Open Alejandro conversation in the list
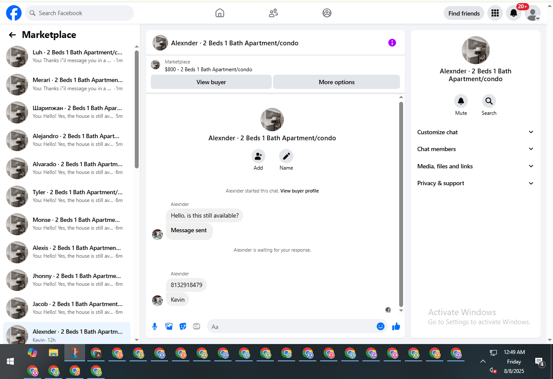The width and height of the screenshot is (553, 379). tap(67, 140)
